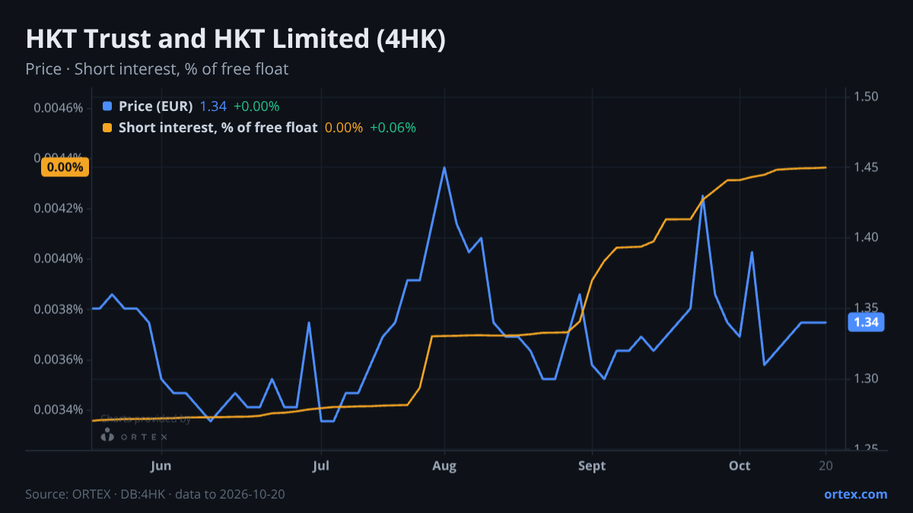Screen dimensions: 913x513
Task: Click the orange 0.00% value in the legend
Action: point(344,128)
